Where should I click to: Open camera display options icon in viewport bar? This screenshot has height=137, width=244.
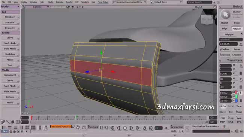pos(68,7)
